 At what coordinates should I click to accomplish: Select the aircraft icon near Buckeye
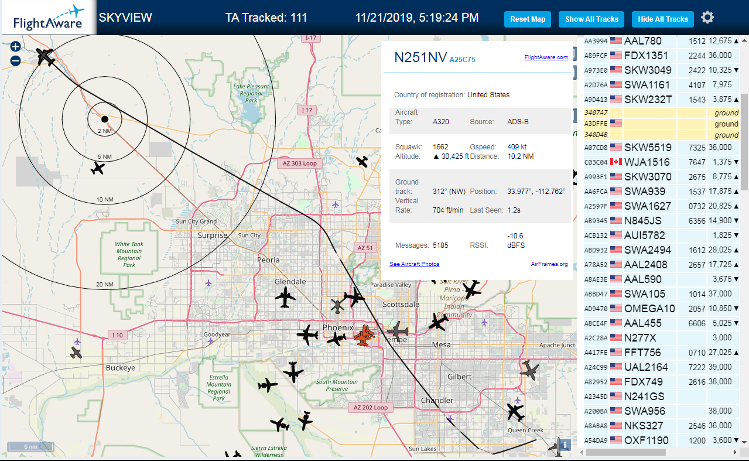point(76,352)
